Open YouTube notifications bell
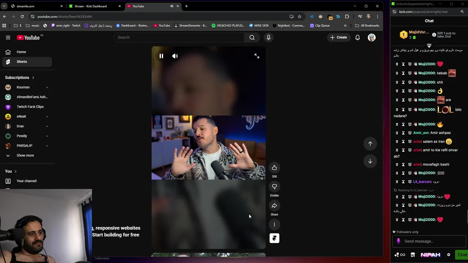This screenshot has width=468, height=263. [x=358, y=37]
